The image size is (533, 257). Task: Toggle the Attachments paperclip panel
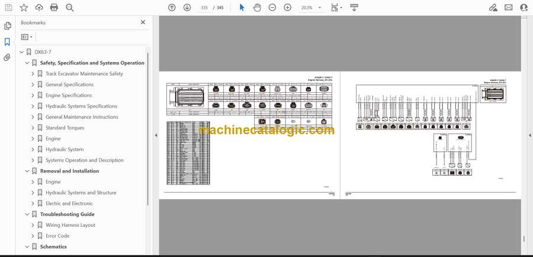coord(7,58)
